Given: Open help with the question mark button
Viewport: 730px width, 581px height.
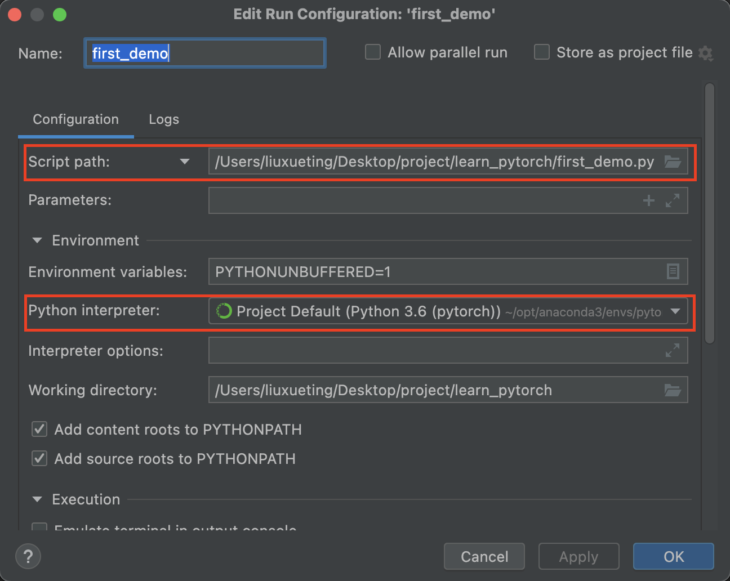Looking at the screenshot, I should pos(28,557).
